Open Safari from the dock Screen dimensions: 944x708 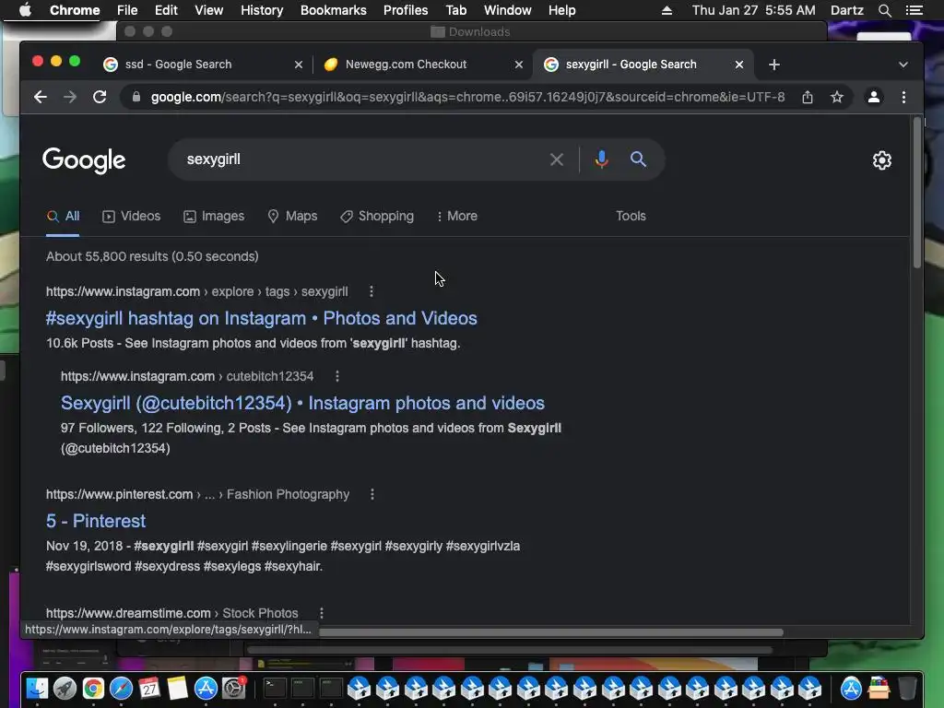(x=121, y=688)
